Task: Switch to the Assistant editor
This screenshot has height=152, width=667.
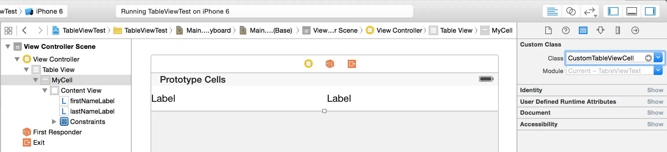Action: [571, 12]
